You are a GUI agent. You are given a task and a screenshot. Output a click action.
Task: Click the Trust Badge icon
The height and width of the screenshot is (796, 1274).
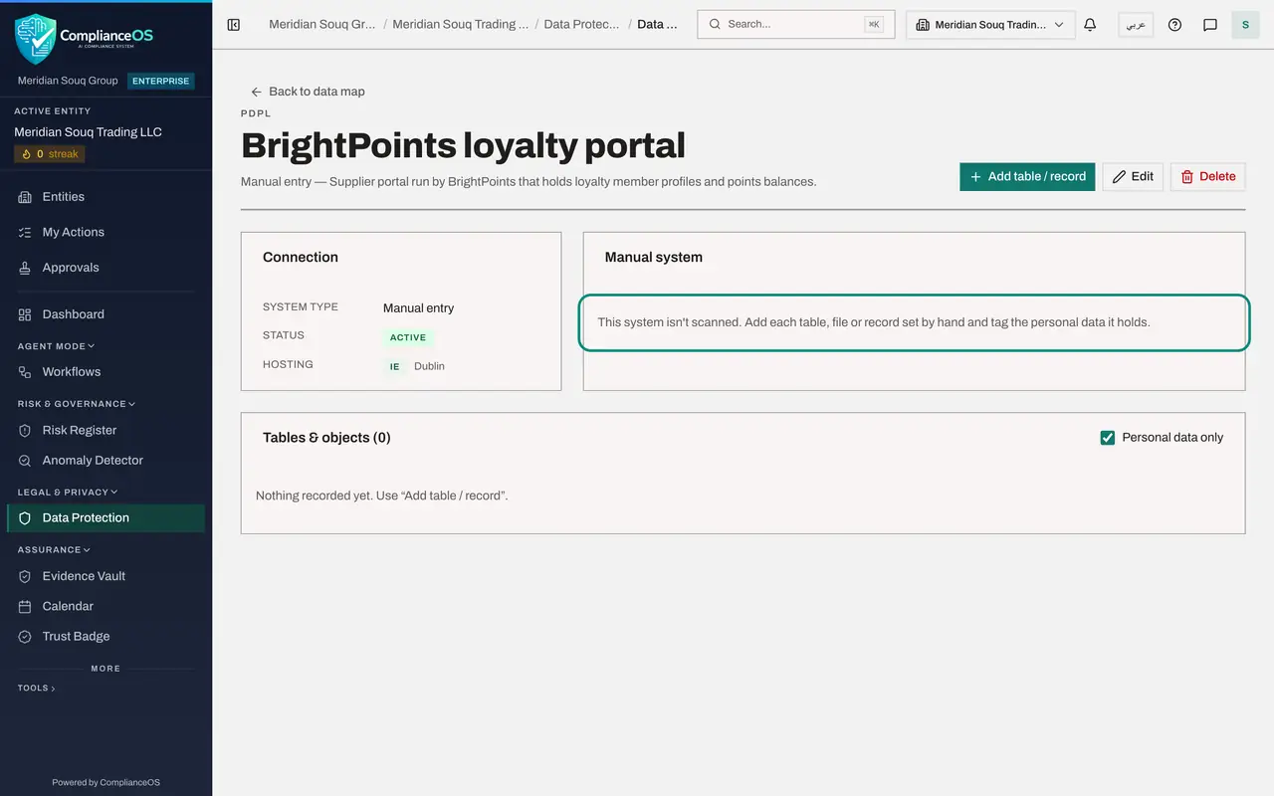pos(25,637)
